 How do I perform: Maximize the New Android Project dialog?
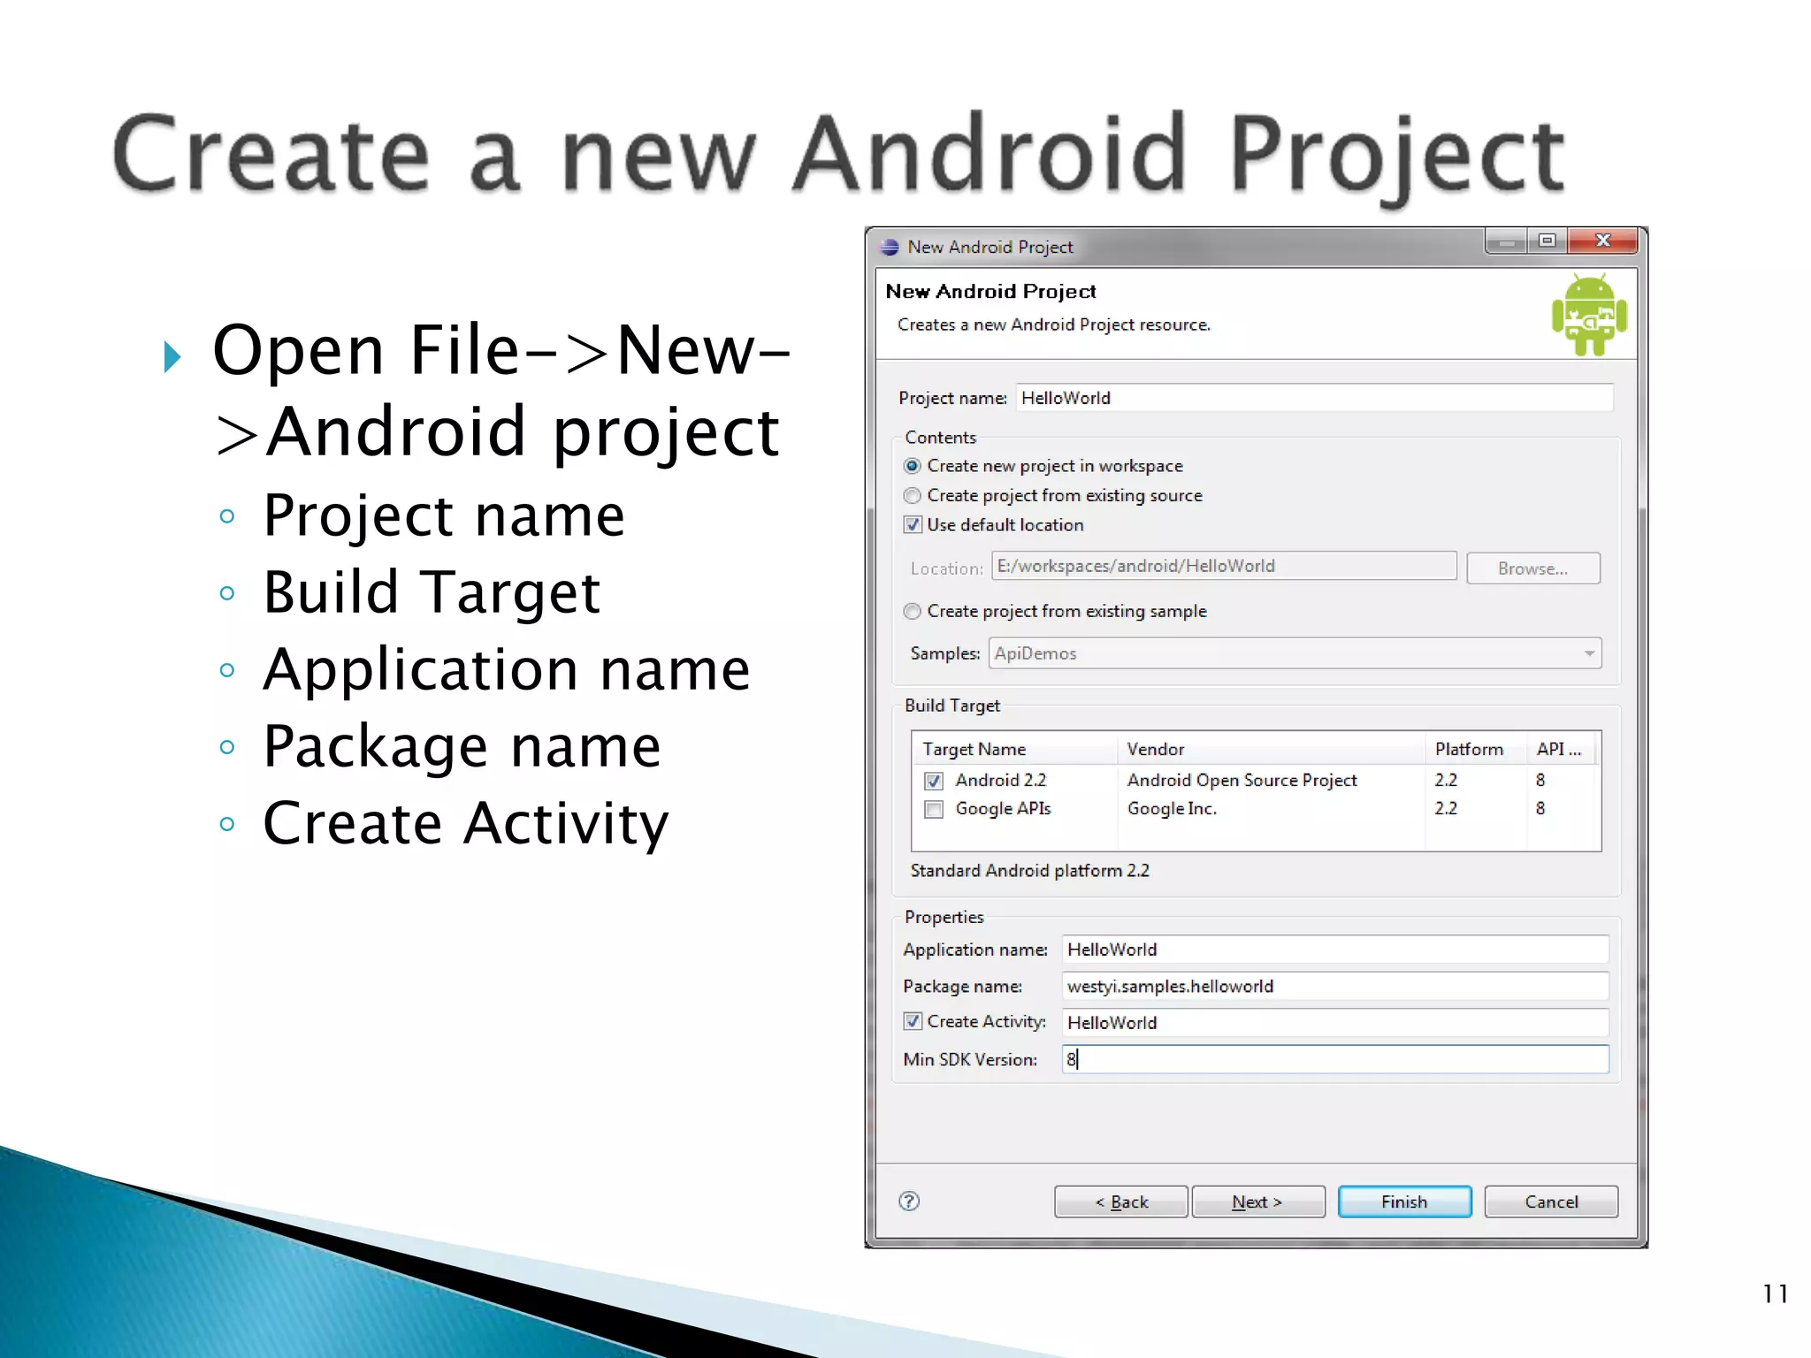point(1547,240)
